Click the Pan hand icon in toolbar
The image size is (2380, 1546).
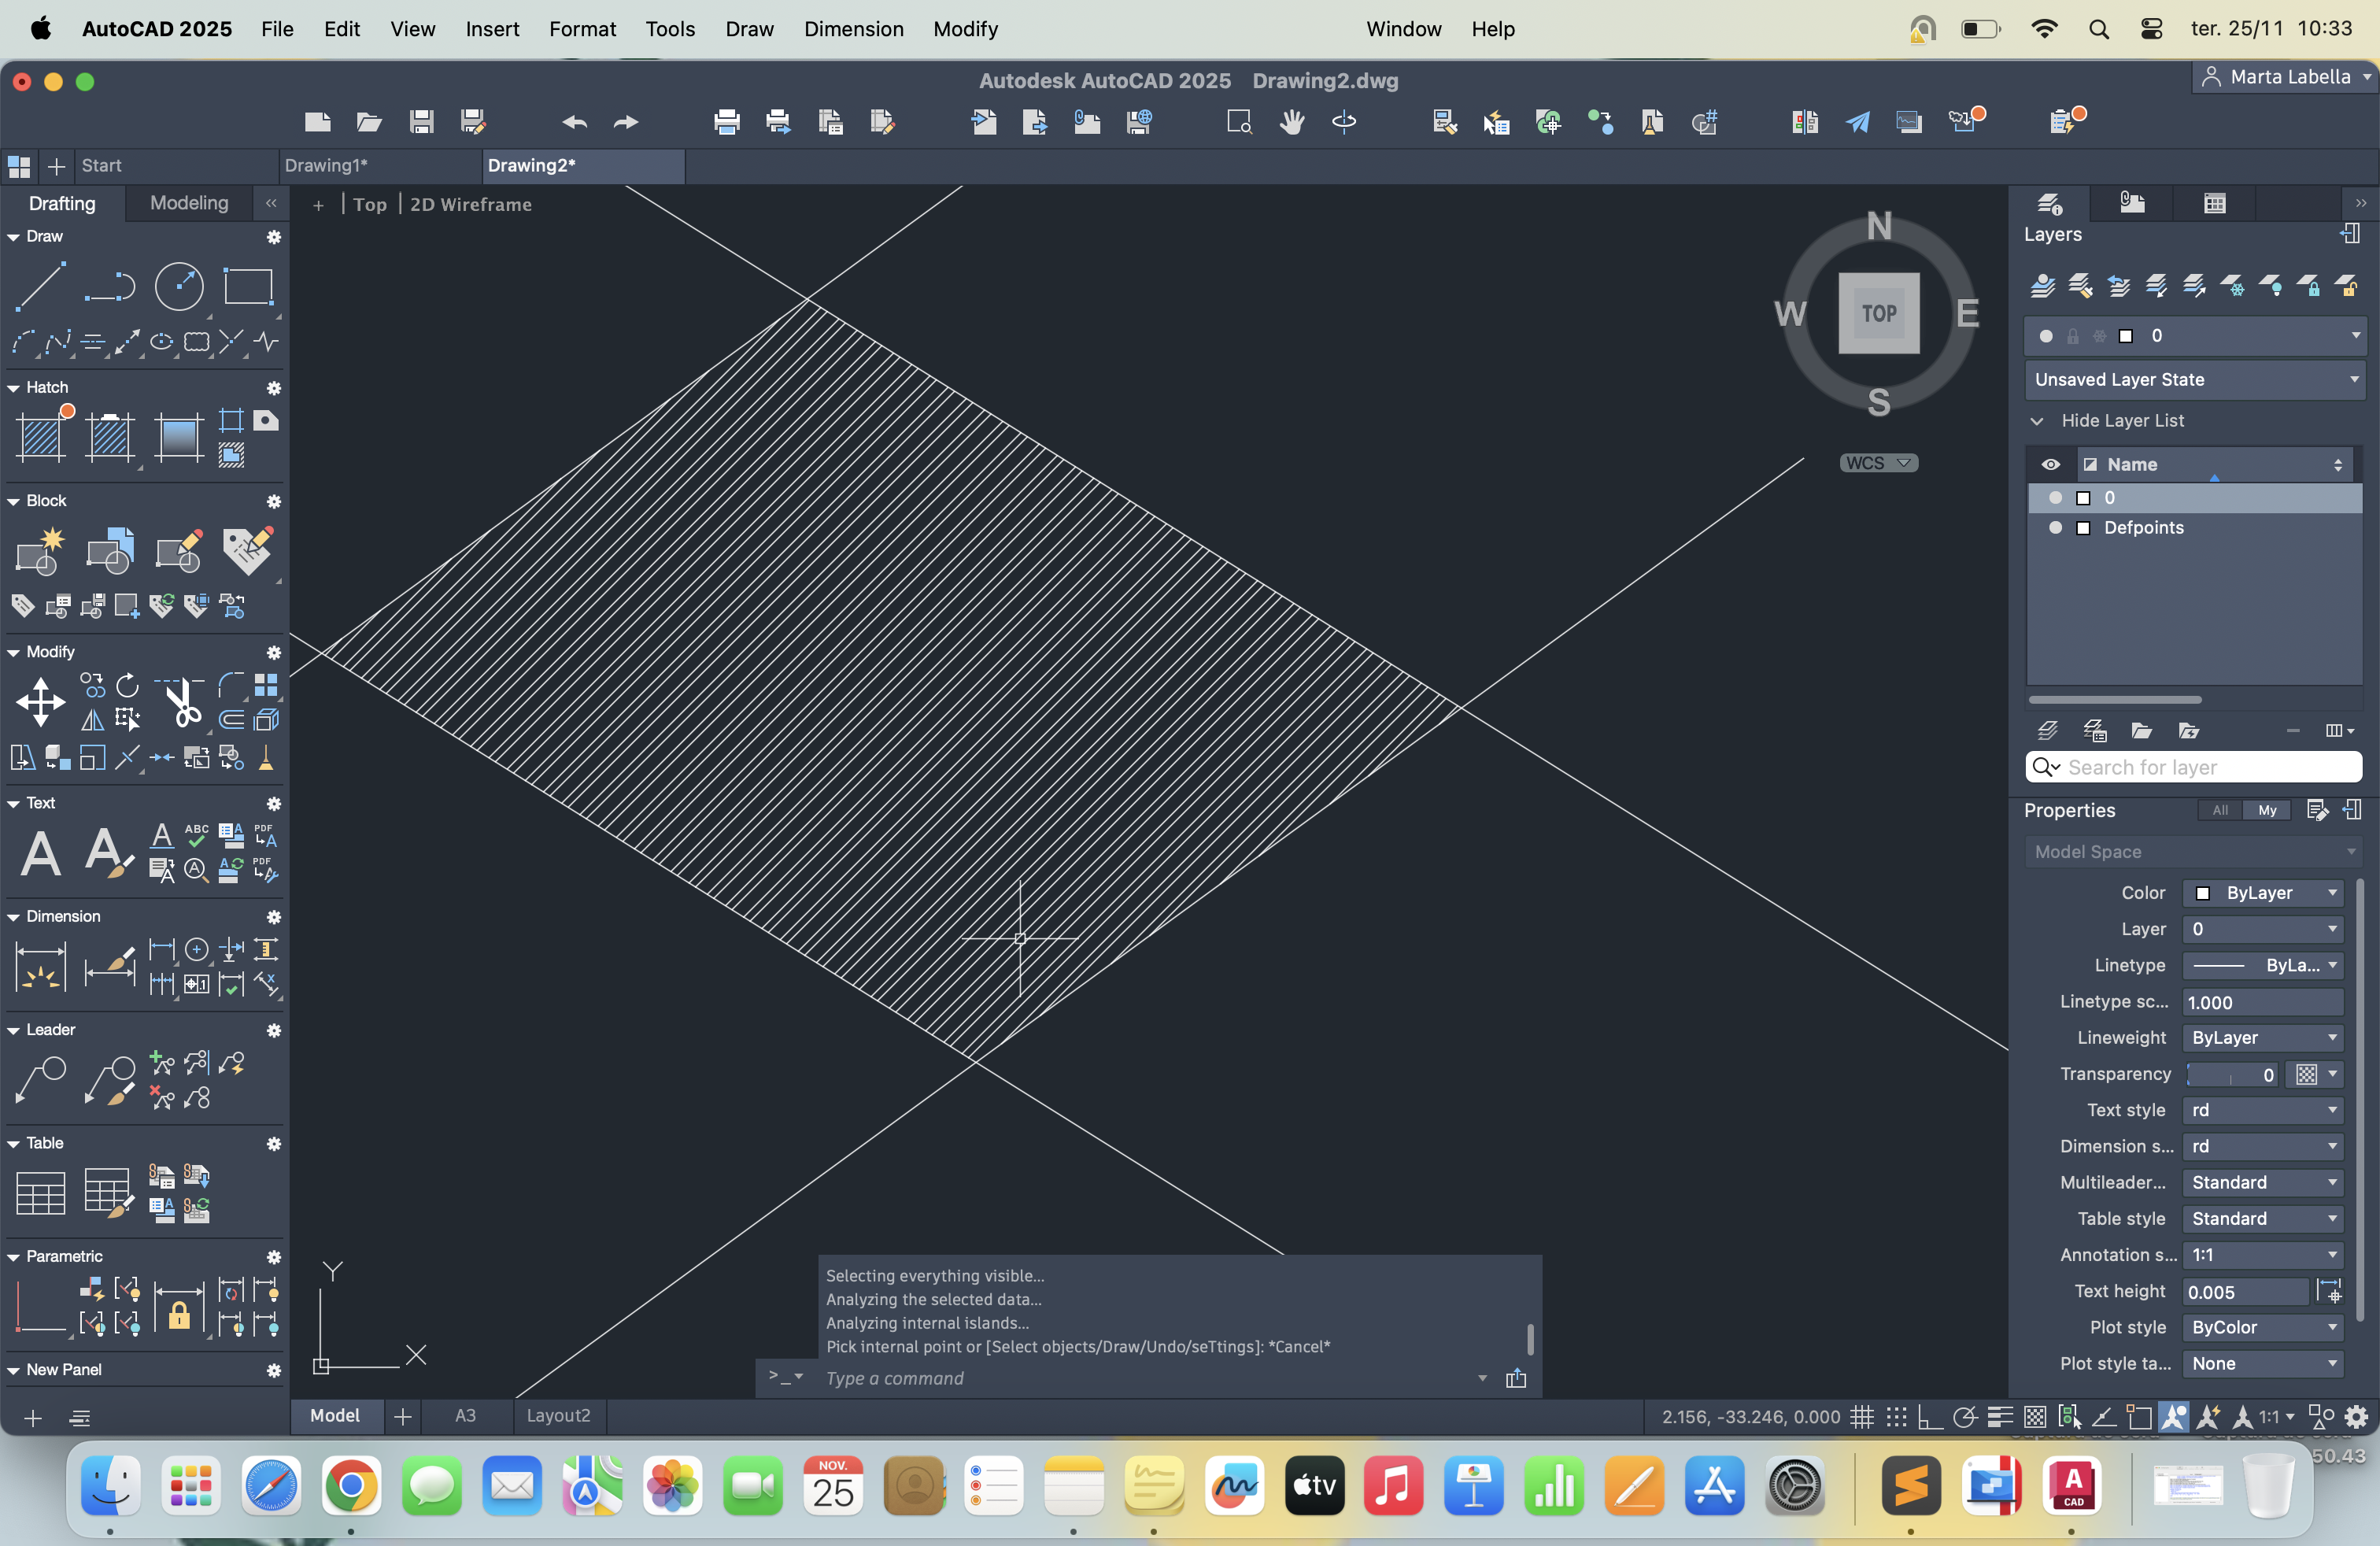click(1291, 122)
